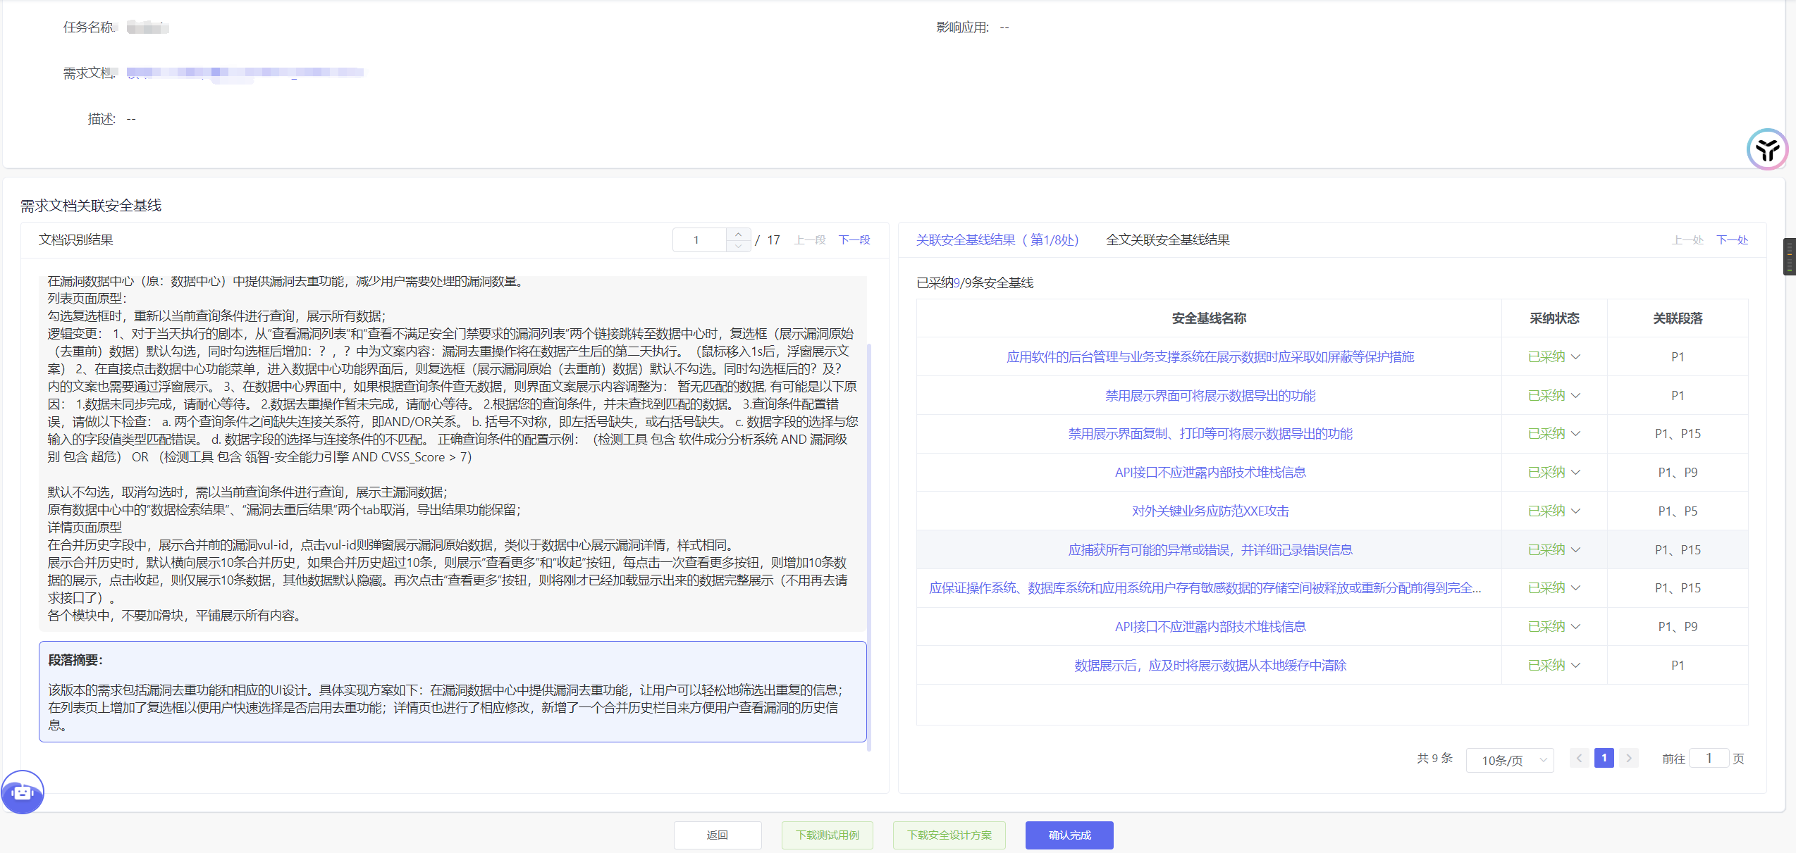Screen dimensions: 1796x853
Task: Expand 已采纳 dropdown for 对外关键业务应防范XXE攻击 row
Action: click(1554, 511)
